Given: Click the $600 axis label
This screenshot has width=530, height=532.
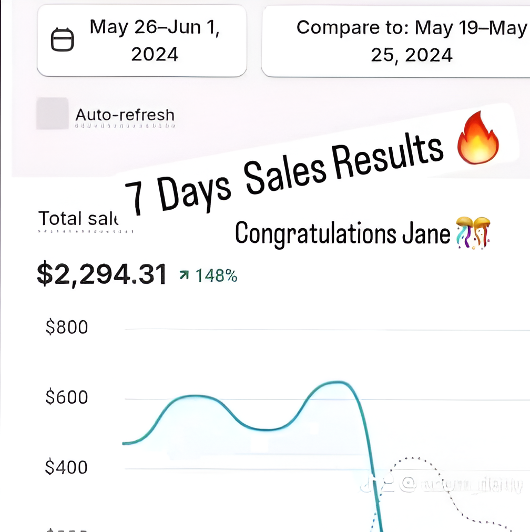Looking at the screenshot, I should 67,397.
